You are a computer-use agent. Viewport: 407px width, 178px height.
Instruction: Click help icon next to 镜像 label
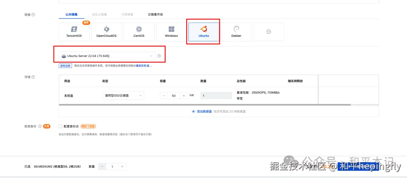coord(33,15)
